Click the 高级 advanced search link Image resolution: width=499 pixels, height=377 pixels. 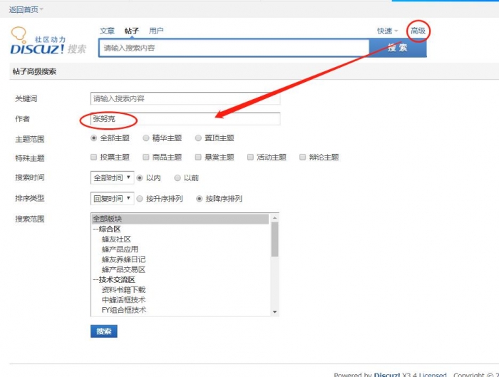click(418, 31)
